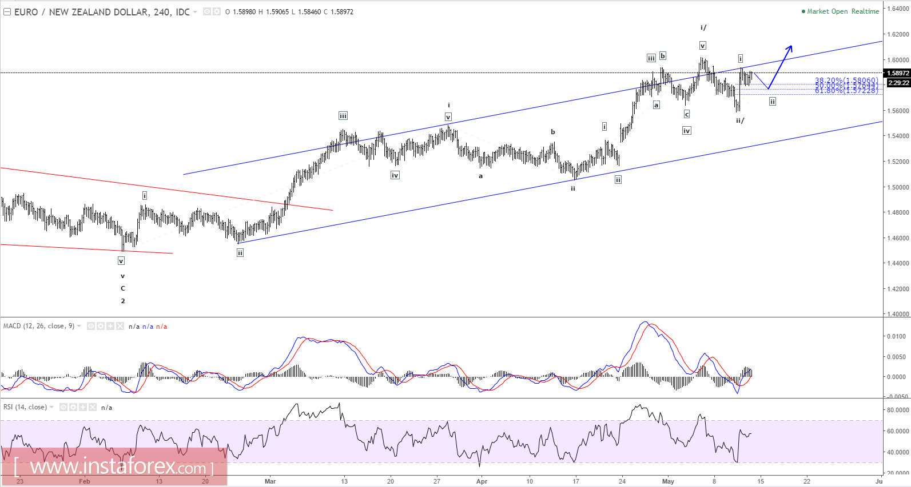The image size is (911, 487).
Task: Collapse the EURO / NEW ZEALAND DOLLAR legend box
Action: click(x=7, y=11)
